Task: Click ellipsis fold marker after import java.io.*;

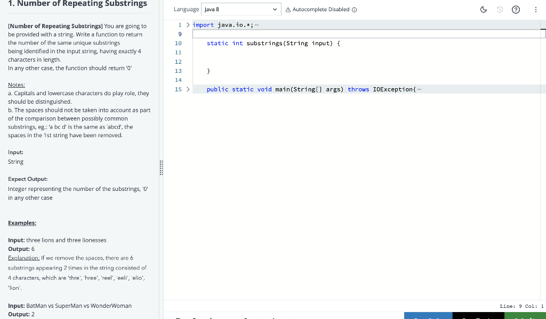Action: pos(256,25)
